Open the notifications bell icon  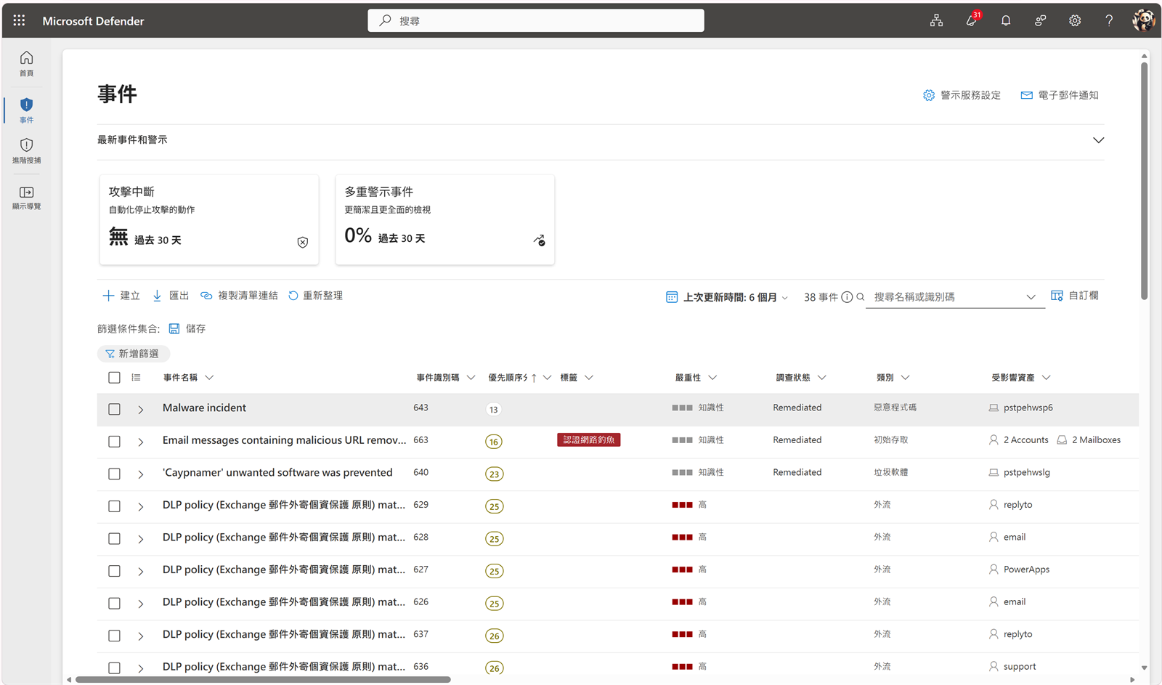coord(1006,20)
